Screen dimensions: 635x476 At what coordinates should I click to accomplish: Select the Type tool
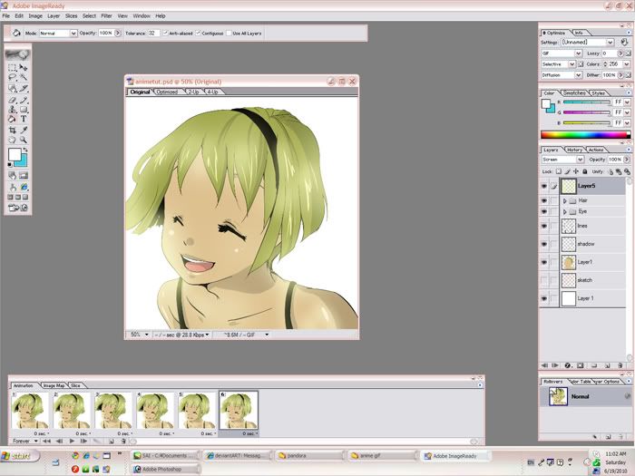24,120
